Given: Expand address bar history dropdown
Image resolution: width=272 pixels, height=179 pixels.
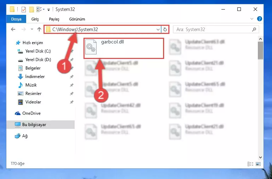Looking at the screenshot, I should pyautogui.click(x=158, y=30).
